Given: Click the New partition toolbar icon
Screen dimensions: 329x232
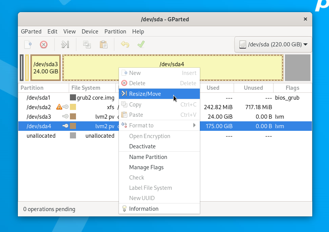Looking at the screenshot, I should tap(28, 44).
